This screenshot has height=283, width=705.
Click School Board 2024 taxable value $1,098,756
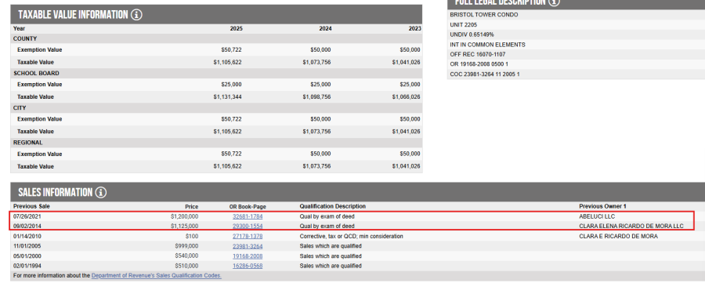coord(316,96)
